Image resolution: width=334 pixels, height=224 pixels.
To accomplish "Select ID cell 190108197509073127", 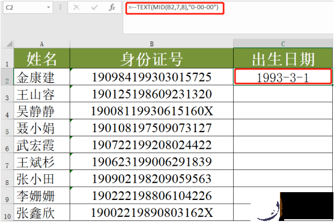I will click(x=151, y=127).
